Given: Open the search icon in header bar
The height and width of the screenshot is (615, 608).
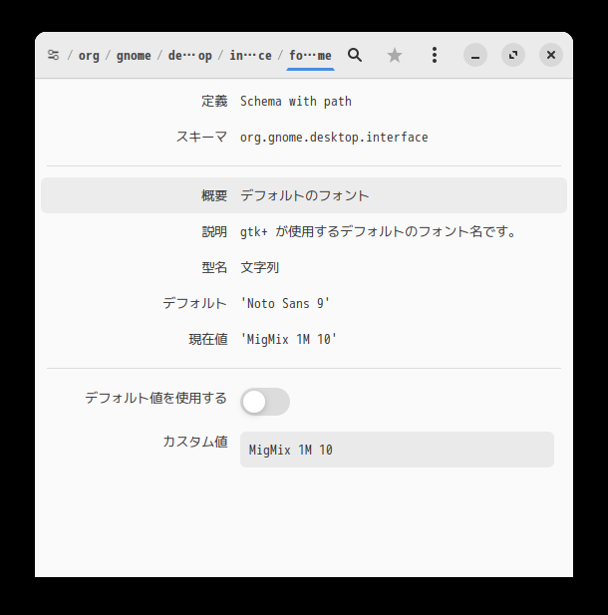Looking at the screenshot, I should pos(354,56).
